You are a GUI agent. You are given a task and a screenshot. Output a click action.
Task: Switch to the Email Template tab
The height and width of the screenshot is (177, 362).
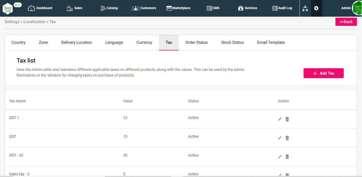271,42
